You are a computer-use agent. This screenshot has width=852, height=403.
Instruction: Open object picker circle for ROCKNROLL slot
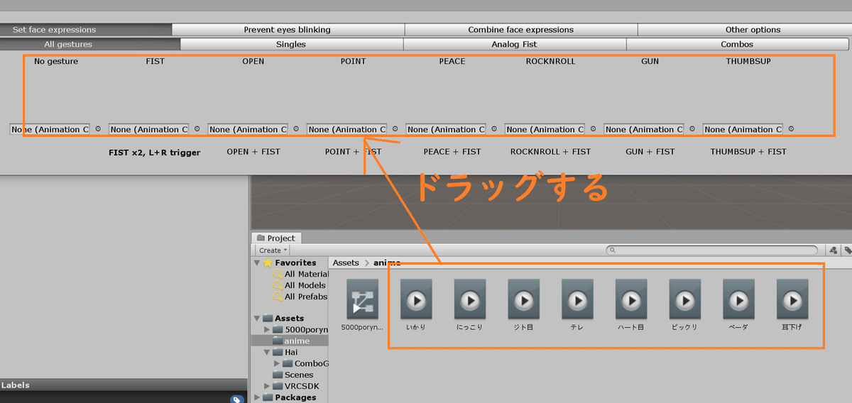coord(593,129)
